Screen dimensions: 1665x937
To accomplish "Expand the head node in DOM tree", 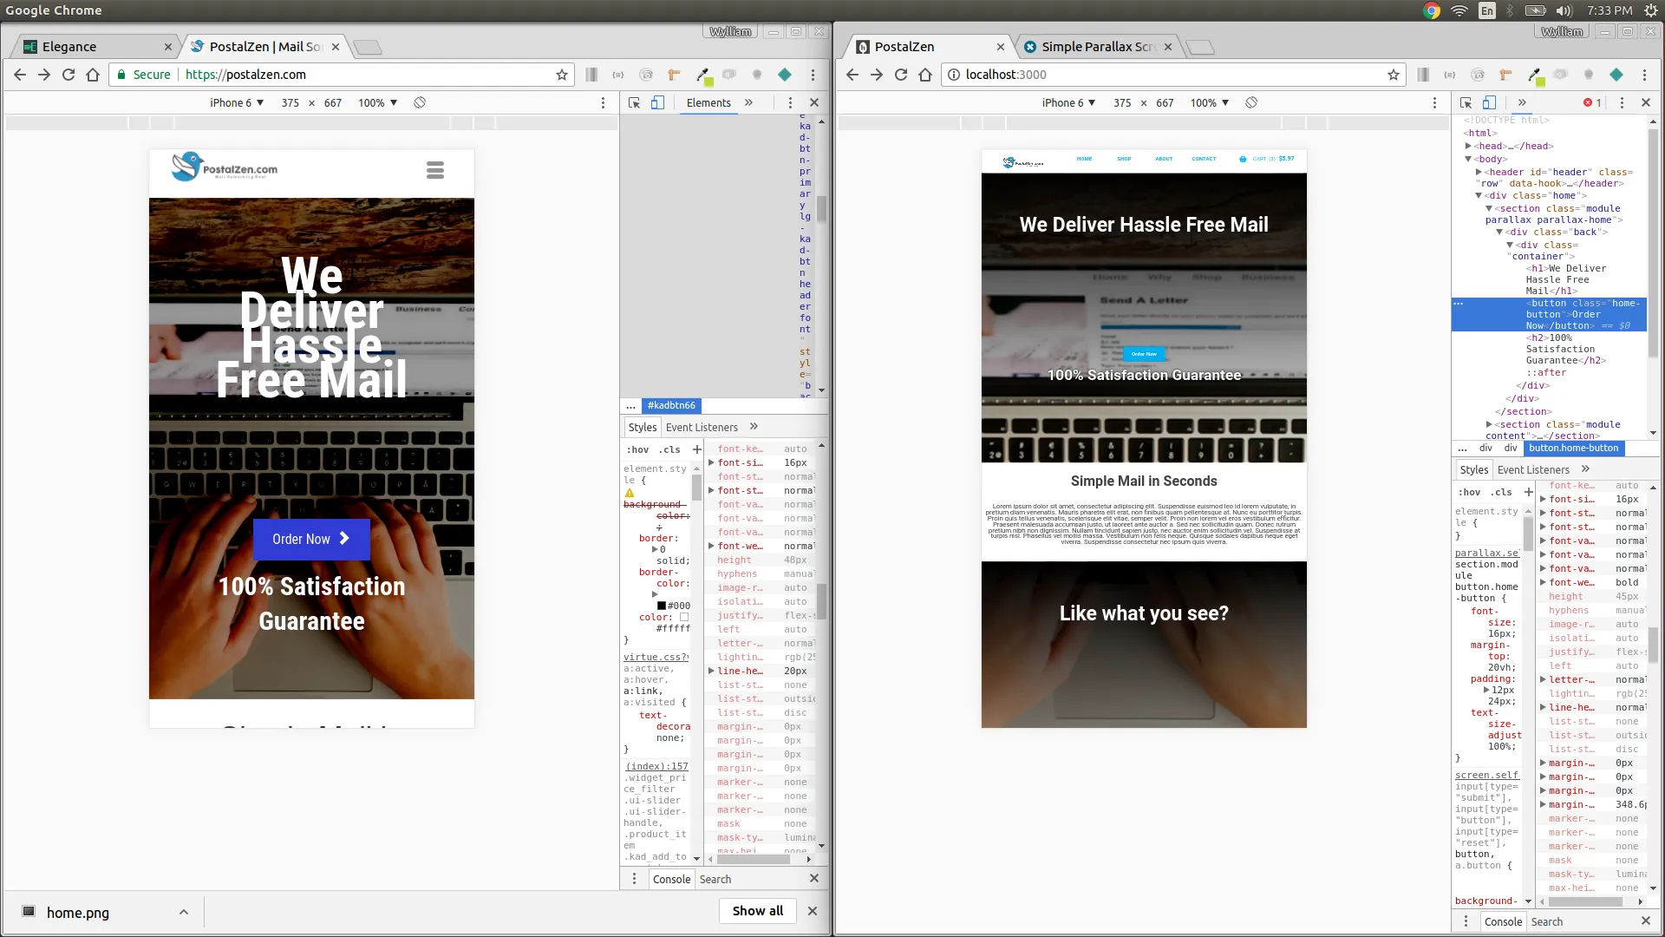I will [1468, 146].
